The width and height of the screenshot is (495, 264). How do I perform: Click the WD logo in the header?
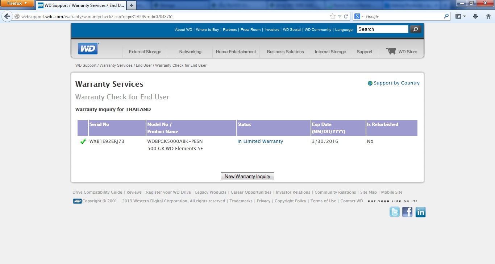pos(88,48)
